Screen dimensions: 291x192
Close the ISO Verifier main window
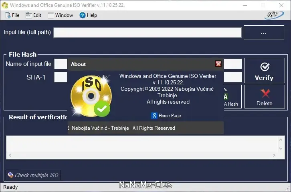click(x=281, y=5)
